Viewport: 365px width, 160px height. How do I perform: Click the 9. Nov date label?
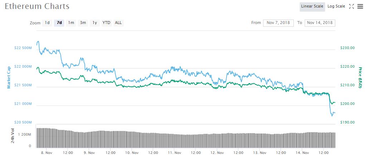(x=89, y=153)
